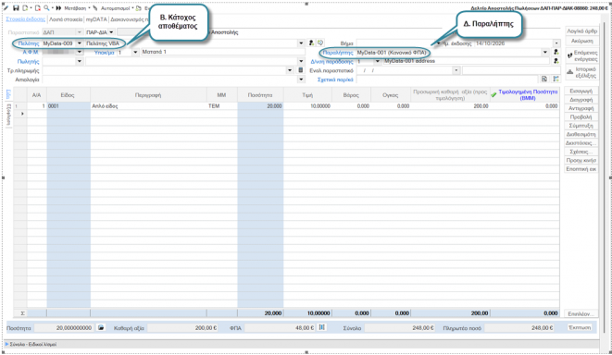
Task: Click the tree add icon at end of Σχετικά παρ/κά row
Action: point(556,80)
